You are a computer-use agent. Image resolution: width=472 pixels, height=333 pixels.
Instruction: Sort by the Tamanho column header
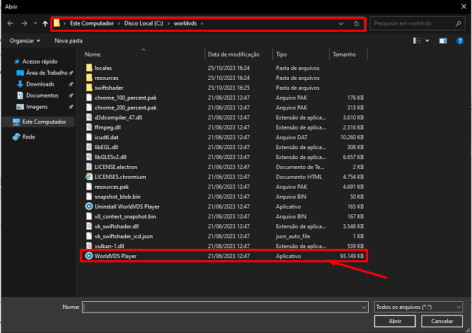point(344,54)
